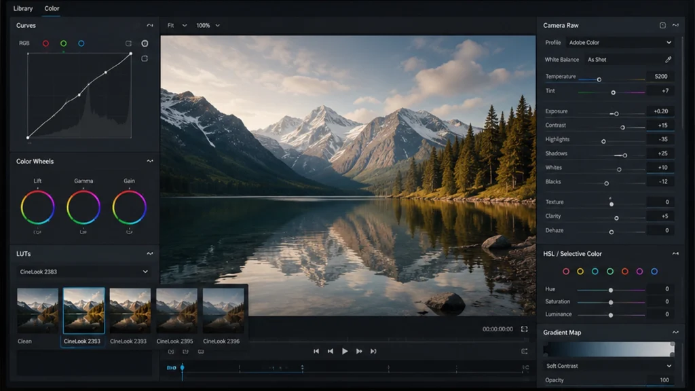
Task: Select the CineLook 2396 LUT thumbnail
Action: [x=223, y=311]
